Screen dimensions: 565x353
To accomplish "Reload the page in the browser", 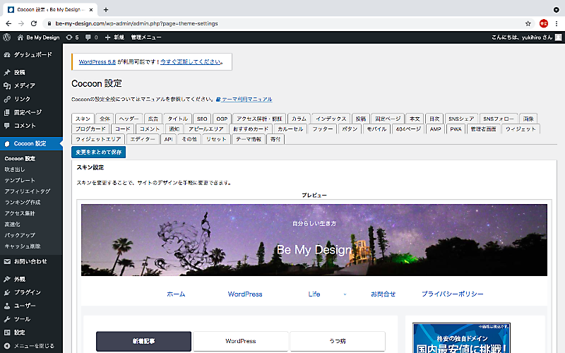I will pos(35,23).
